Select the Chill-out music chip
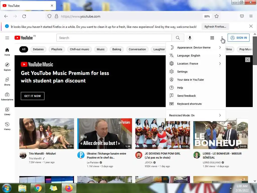This screenshot has width=257, height=193. [x=80, y=49]
